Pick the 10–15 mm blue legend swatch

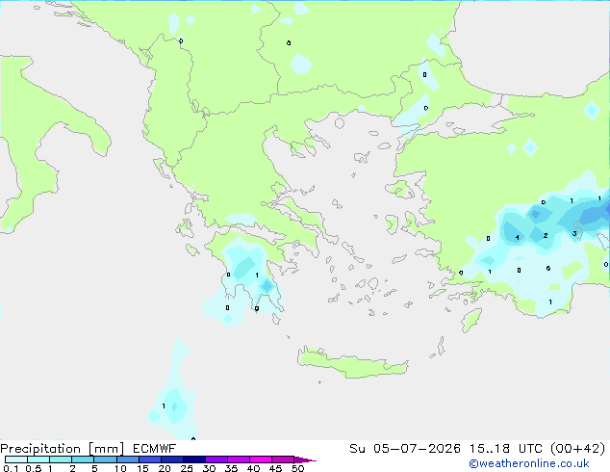coord(127,459)
